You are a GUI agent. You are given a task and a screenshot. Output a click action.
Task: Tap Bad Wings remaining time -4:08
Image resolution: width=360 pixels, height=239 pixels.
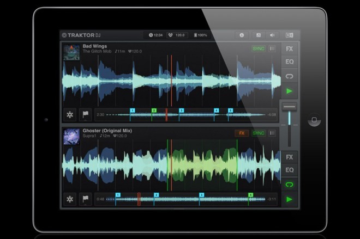coord(272,114)
